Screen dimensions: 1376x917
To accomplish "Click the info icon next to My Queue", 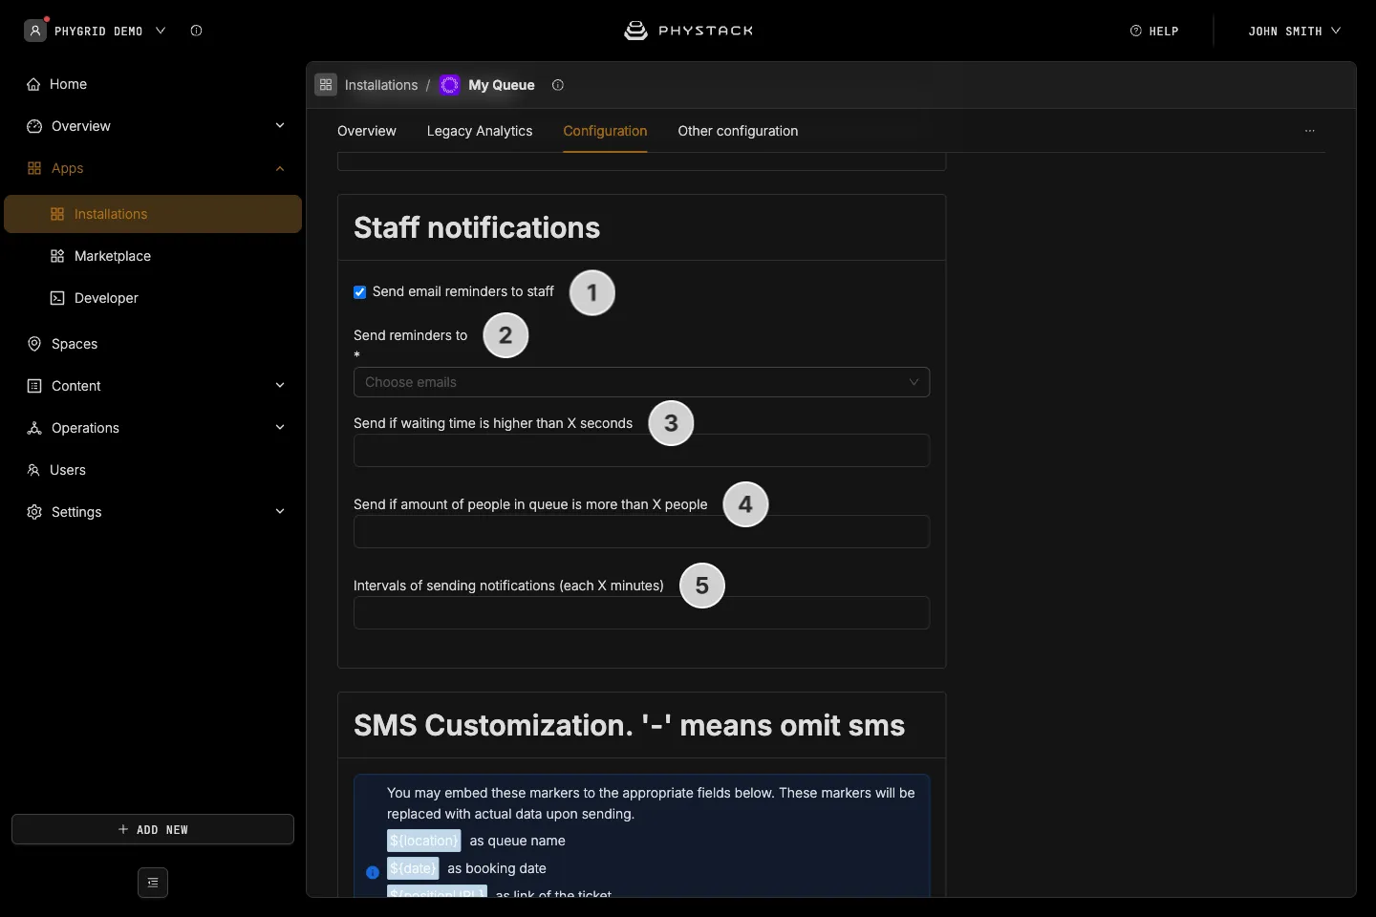I will [558, 85].
